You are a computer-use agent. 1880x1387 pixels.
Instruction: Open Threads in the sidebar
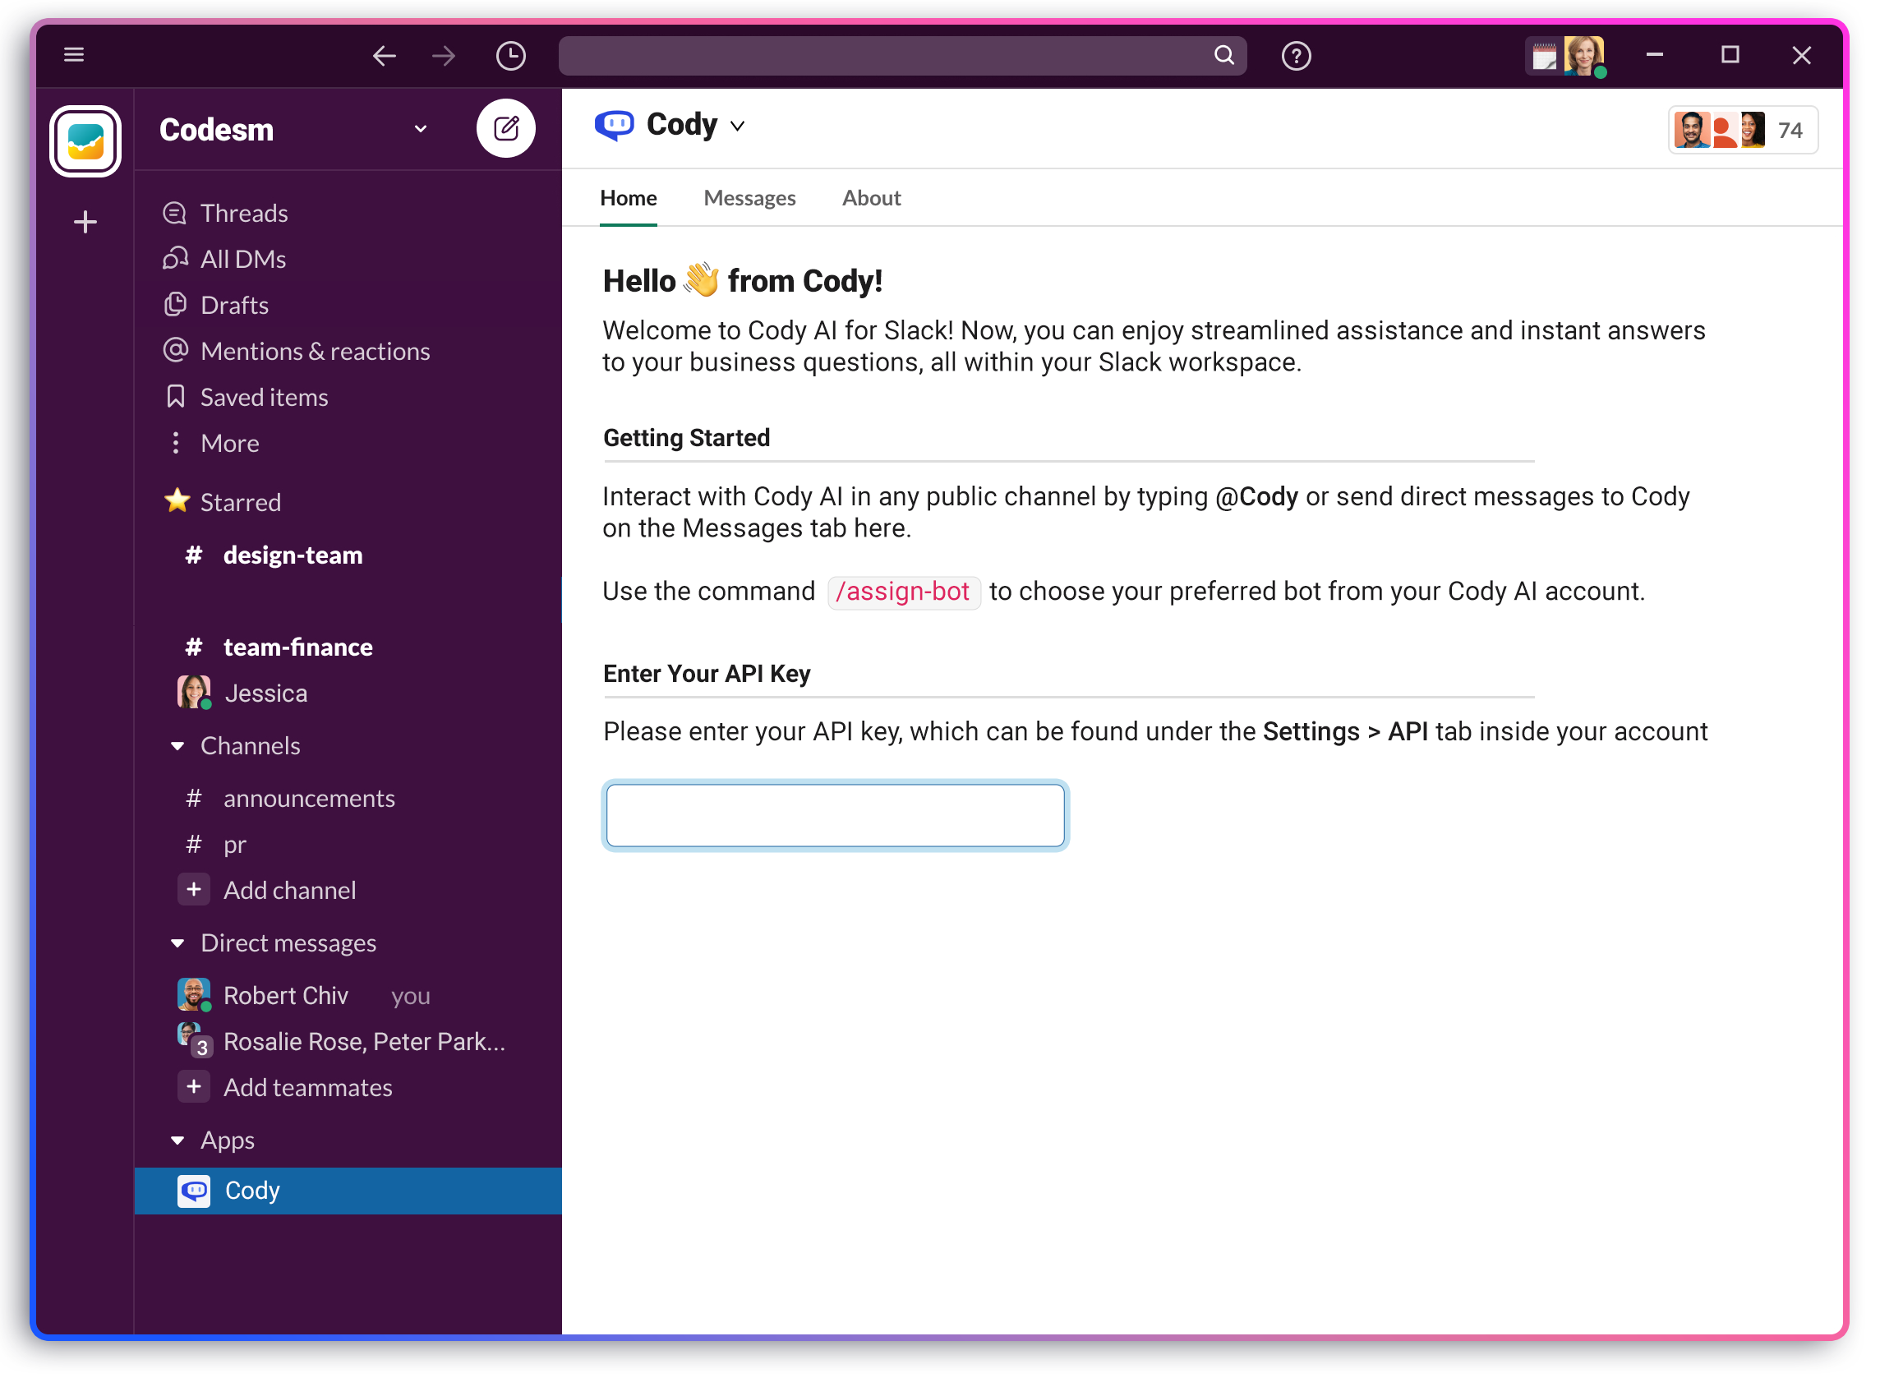point(243,213)
